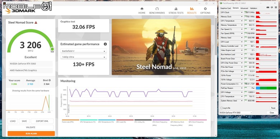Open the 1440p Ultra resolution dropdown
The width and height of the screenshot is (280, 139).
pyautogui.click(x=84, y=57)
